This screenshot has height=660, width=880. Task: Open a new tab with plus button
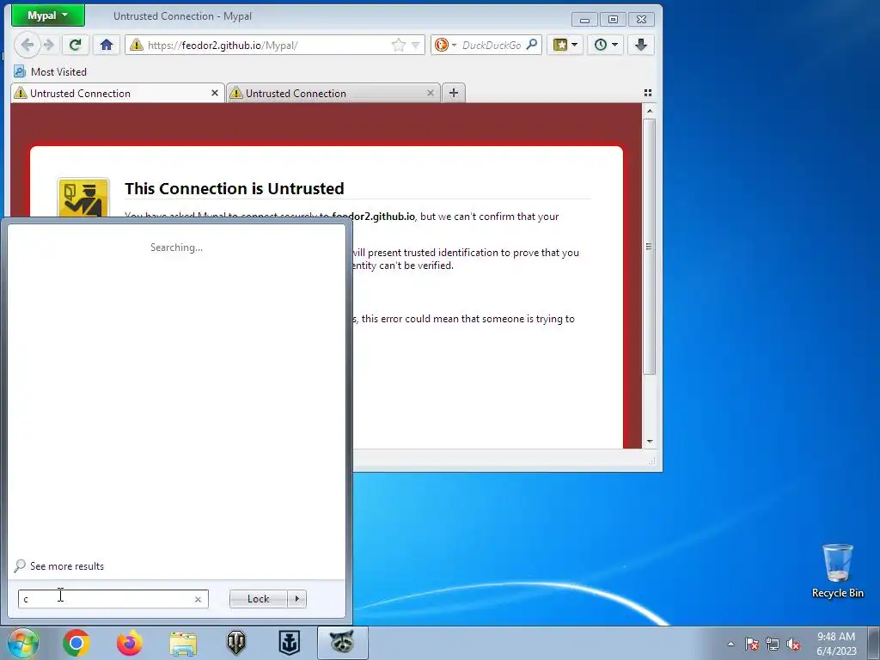pos(454,93)
